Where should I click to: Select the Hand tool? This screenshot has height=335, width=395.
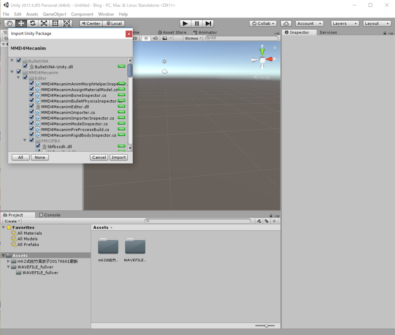tap(10, 24)
